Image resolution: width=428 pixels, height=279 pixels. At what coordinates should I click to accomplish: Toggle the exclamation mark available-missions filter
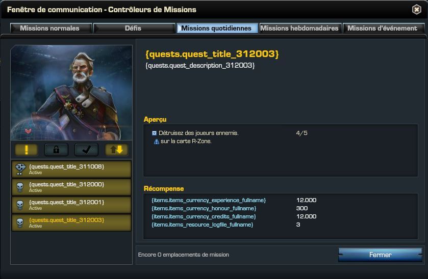point(26,150)
